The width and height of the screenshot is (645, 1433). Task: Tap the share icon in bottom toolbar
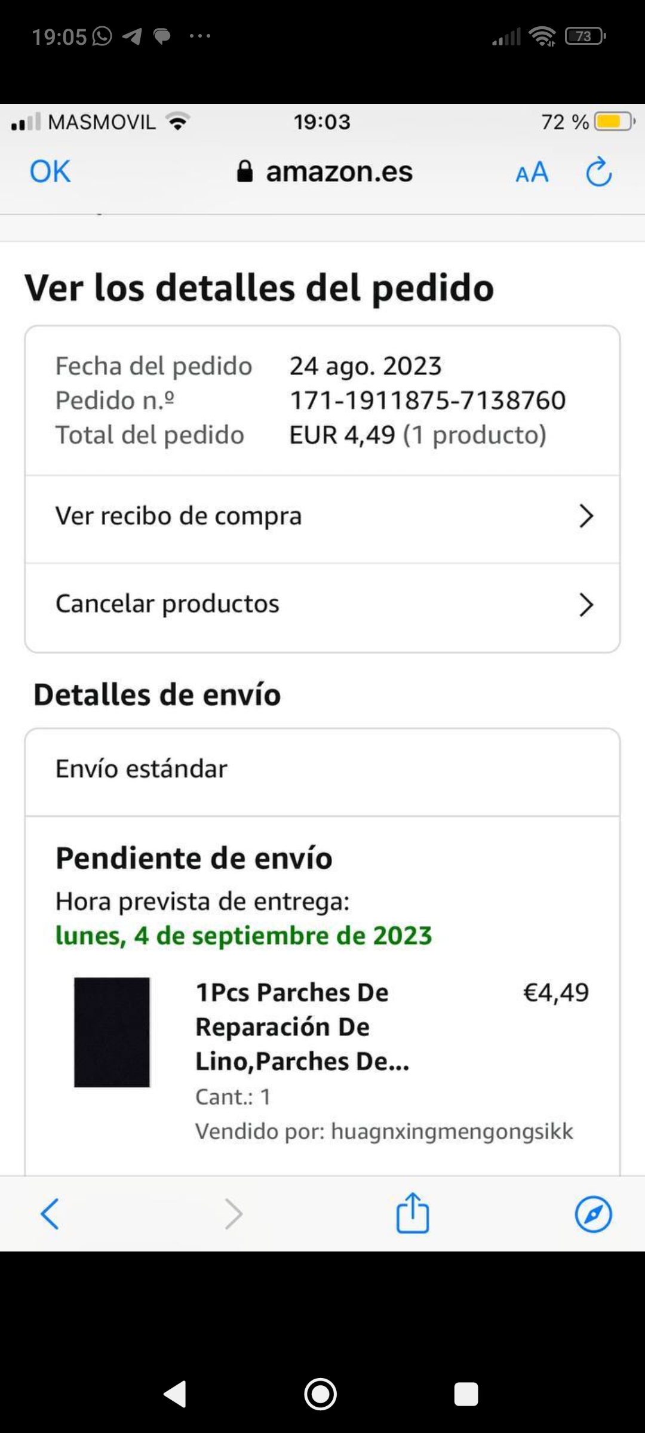point(413,1213)
